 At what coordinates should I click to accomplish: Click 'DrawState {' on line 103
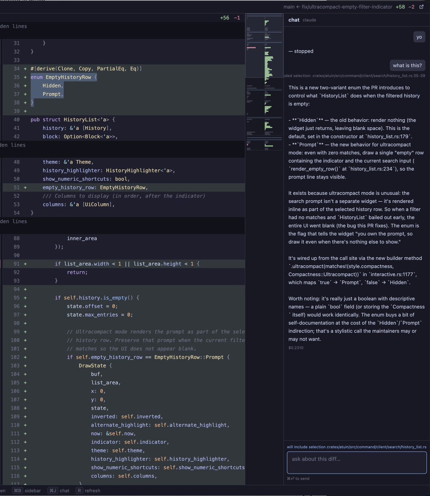[95, 366]
